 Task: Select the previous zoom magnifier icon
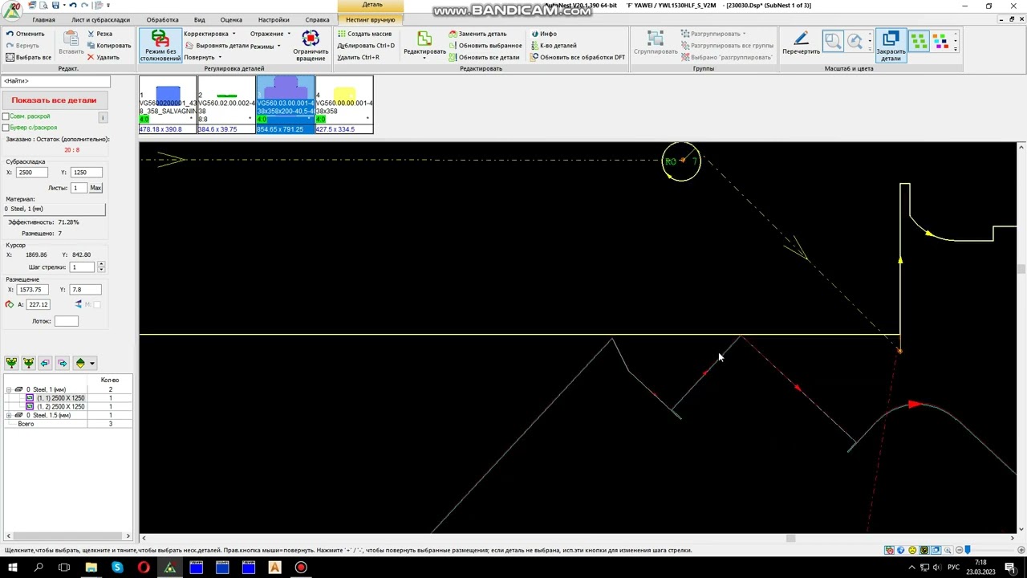(855, 41)
